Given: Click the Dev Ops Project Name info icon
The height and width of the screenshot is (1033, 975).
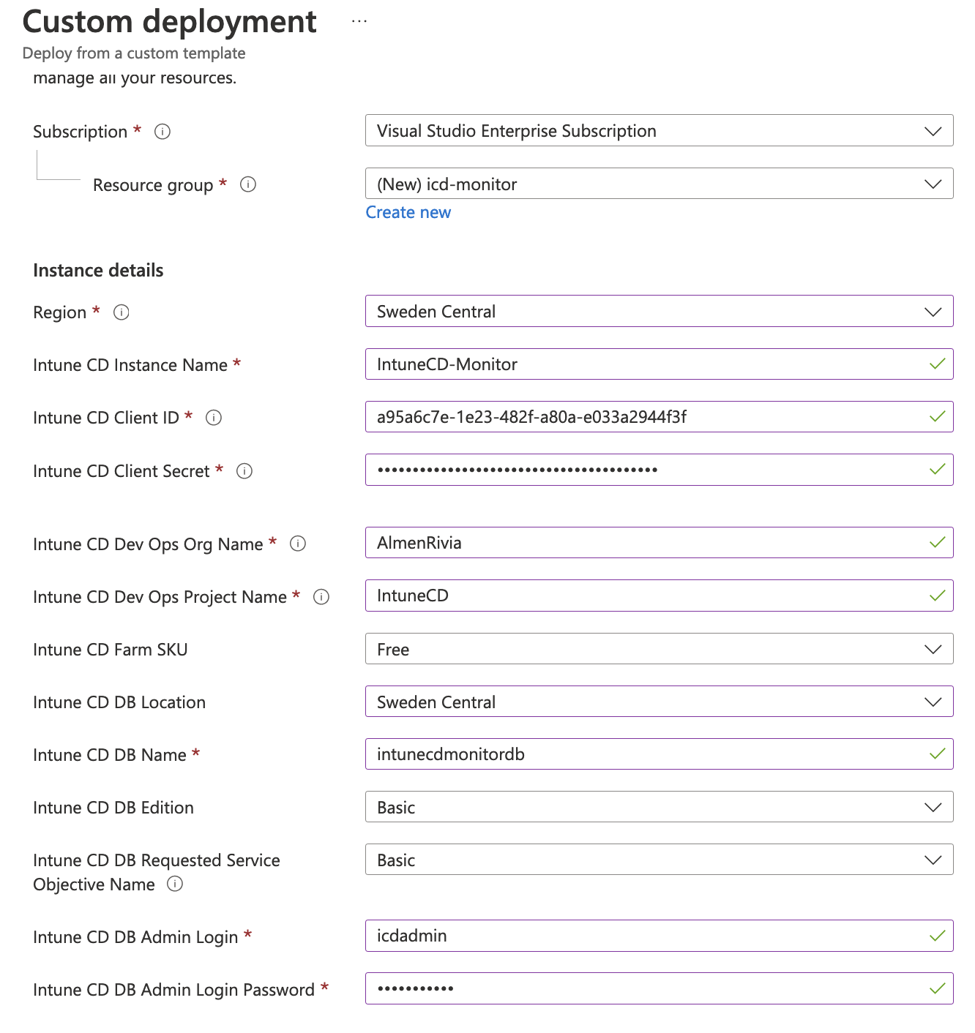Looking at the screenshot, I should (321, 597).
